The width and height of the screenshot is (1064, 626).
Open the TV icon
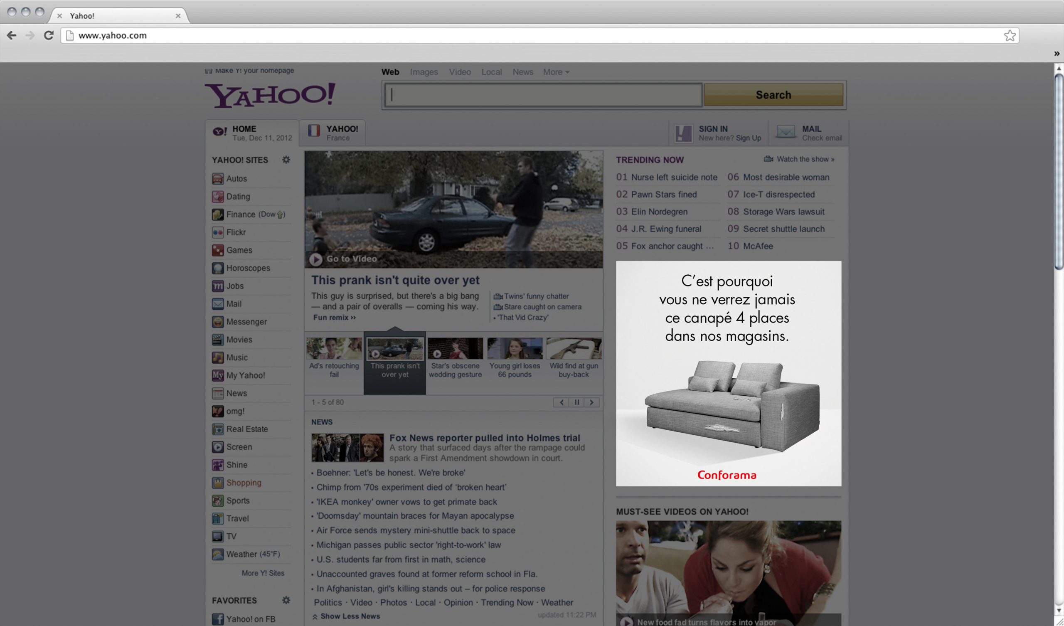[x=217, y=537]
